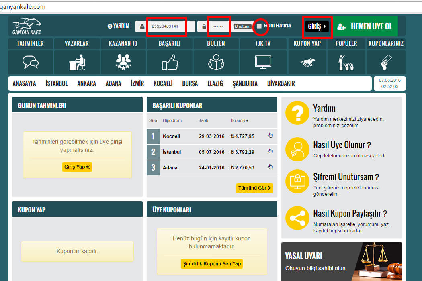422x281 pixels.
Task: Click the İstanbul row in Başarılı Kuponlar
Action: 212,152
